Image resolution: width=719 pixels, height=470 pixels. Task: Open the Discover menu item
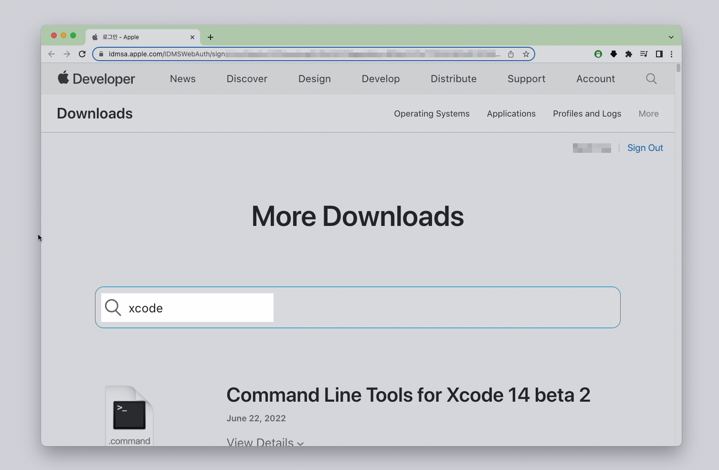[247, 79]
